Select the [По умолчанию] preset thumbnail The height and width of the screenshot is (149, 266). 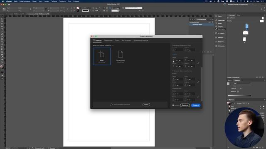[x=121, y=56]
